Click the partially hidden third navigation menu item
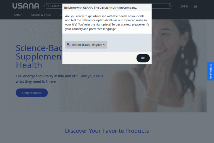Image resolution: width=214 pixels, height=143 pixels. pos(61,15)
